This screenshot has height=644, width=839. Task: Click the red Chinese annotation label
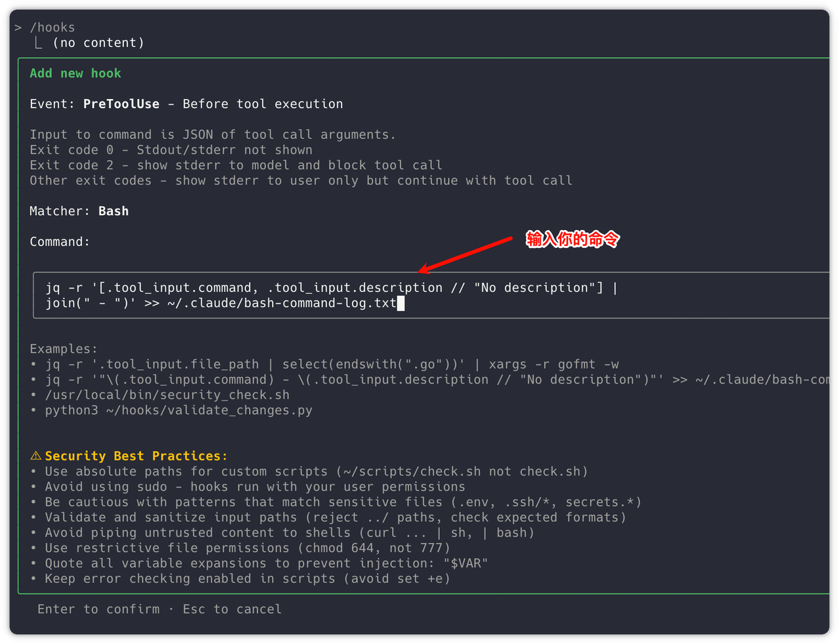(x=572, y=239)
